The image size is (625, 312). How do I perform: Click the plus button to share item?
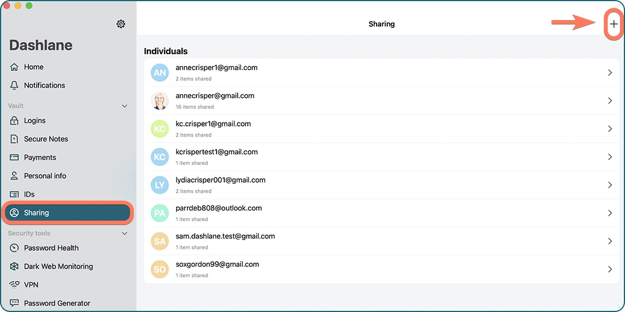614,24
